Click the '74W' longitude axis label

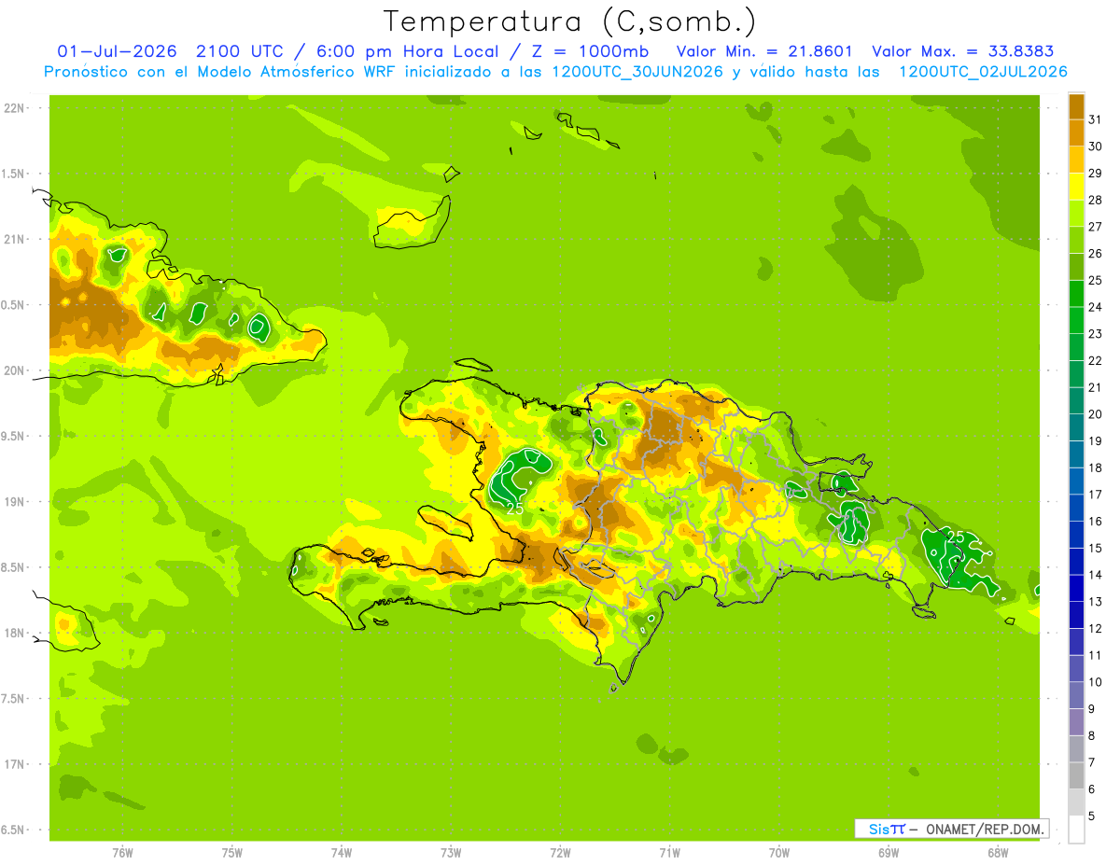click(341, 854)
